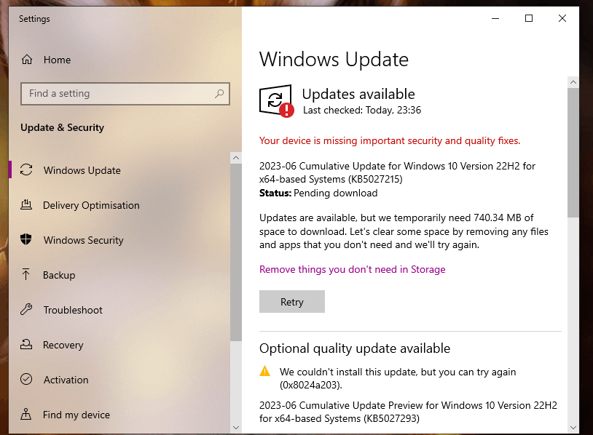Open the Windows Update section
This screenshot has height=435, width=593.
(119, 170)
